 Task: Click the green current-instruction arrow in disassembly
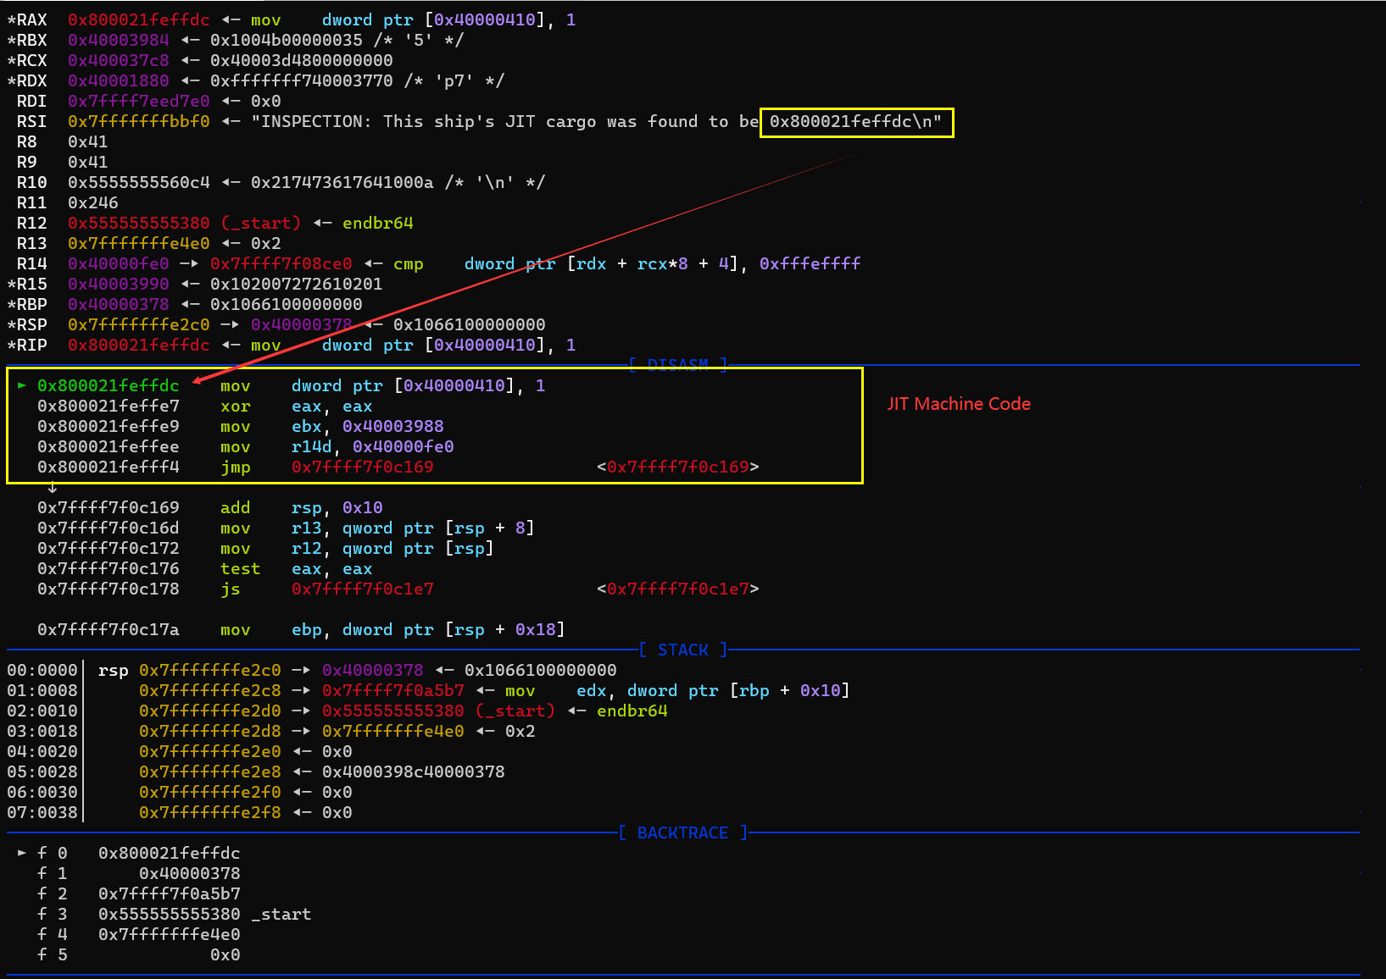click(22, 385)
